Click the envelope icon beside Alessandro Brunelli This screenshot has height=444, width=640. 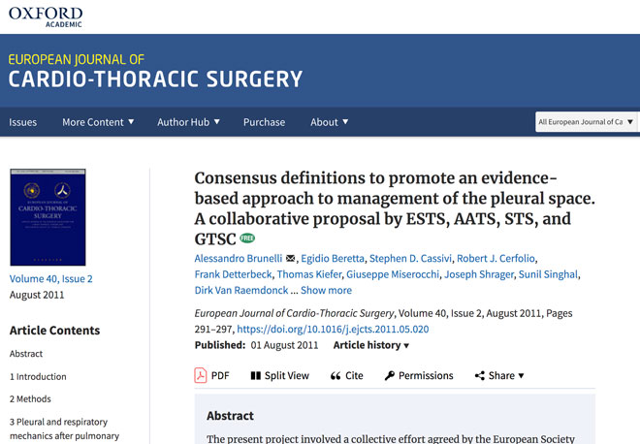[x=291, y=258]
